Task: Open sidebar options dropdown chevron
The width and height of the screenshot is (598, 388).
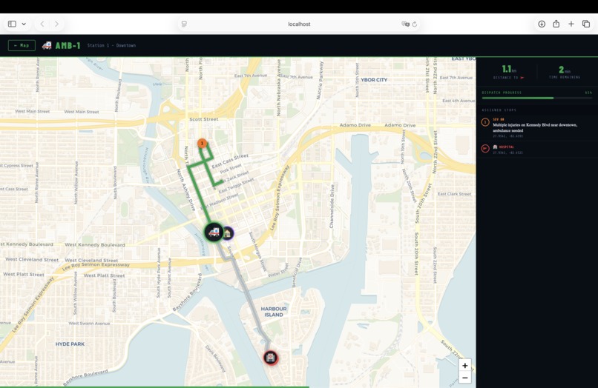Action: point(24,24)
